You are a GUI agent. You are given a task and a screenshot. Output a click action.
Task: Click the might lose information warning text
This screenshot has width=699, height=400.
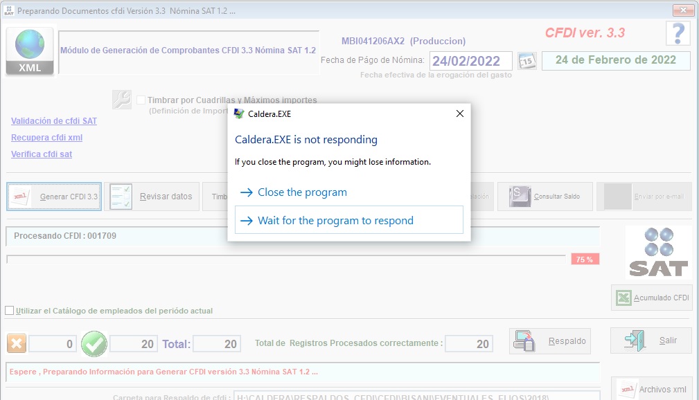tap(333, 162)
